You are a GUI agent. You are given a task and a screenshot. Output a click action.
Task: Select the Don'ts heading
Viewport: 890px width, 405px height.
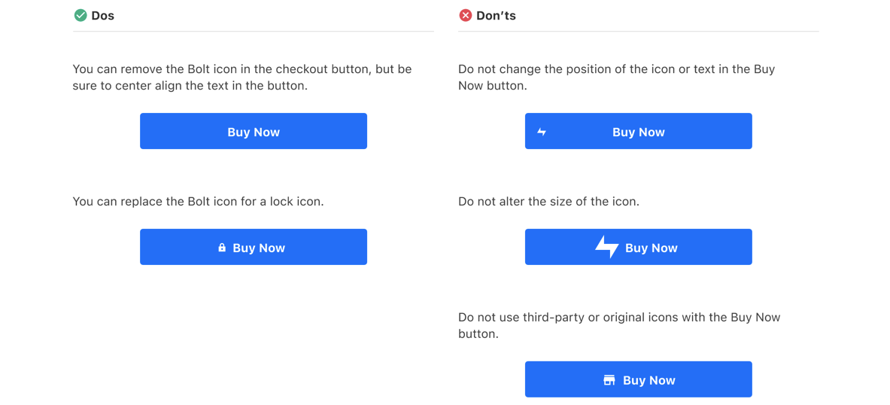pyautogui.click(x=496, y=16)
